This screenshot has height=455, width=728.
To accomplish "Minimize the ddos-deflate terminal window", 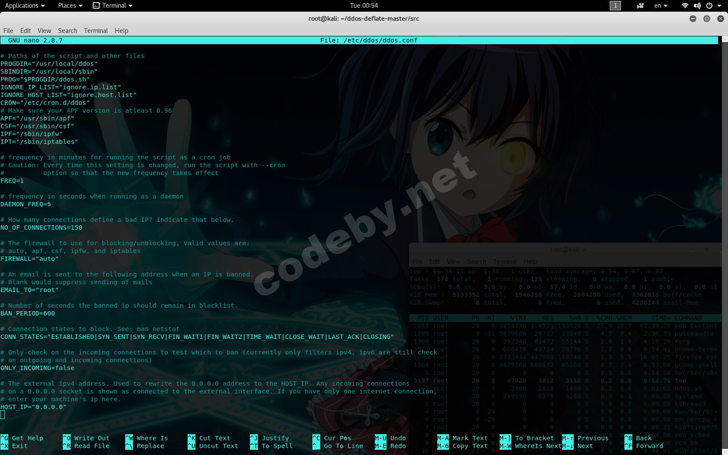I will coord(693,19).
